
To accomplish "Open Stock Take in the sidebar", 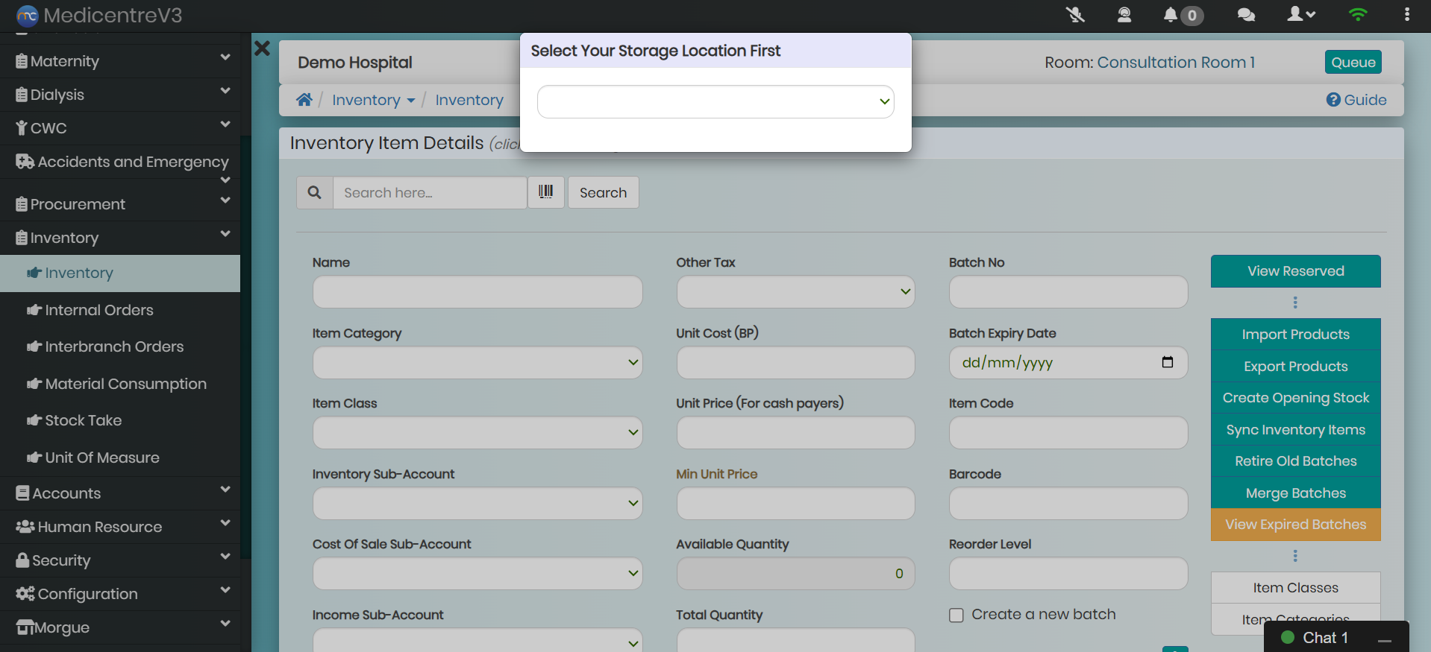I will click(x=83, y=420).
